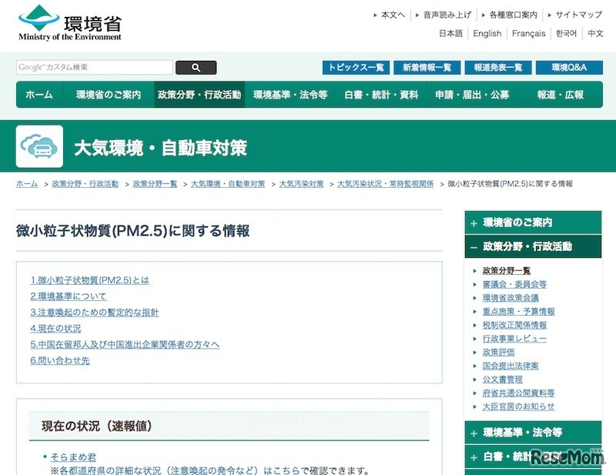Open 行政事業レビュー sidebar link

coord(514,339)
